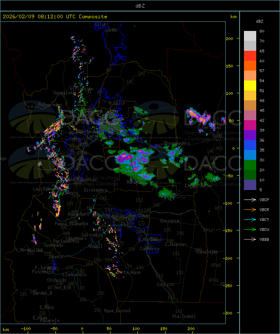Click the 200 tick on the horizontal axis

tap(191, 329)
